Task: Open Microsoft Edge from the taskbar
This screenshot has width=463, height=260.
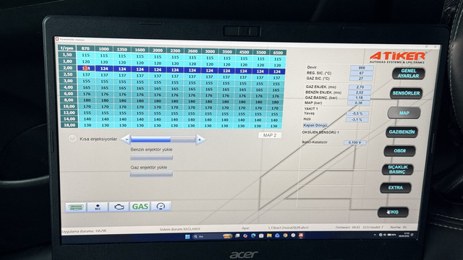Action: (253, 236)
